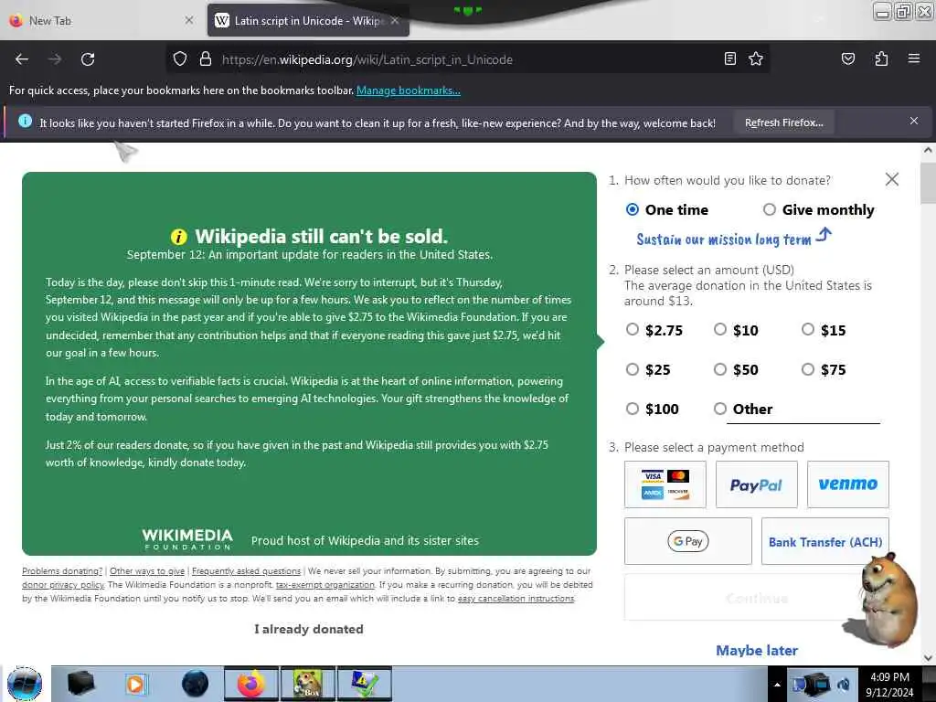
Task: Click the scrollbar up arrow
Action: tap(928, 151)
